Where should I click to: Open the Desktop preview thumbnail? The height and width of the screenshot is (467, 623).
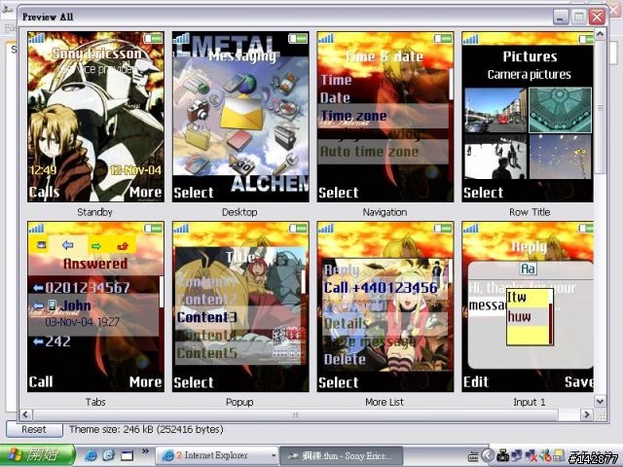pyautogui.click(x=240, y=117)
